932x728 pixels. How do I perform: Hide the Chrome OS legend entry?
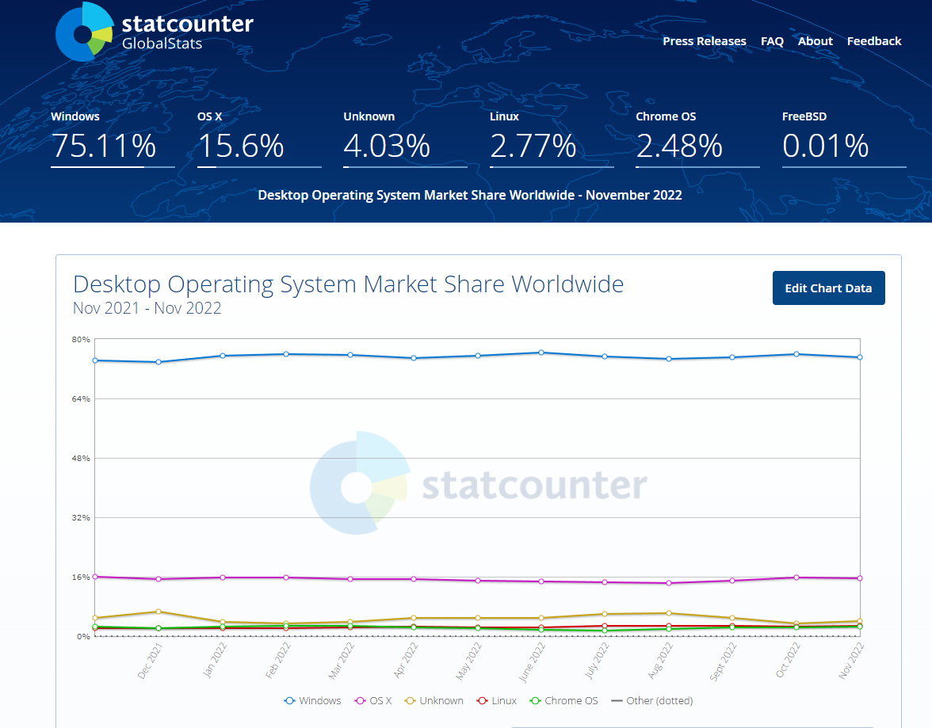(x=563, y=701)
